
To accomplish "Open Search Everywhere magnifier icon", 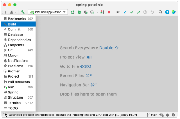I will click(160, 12).
